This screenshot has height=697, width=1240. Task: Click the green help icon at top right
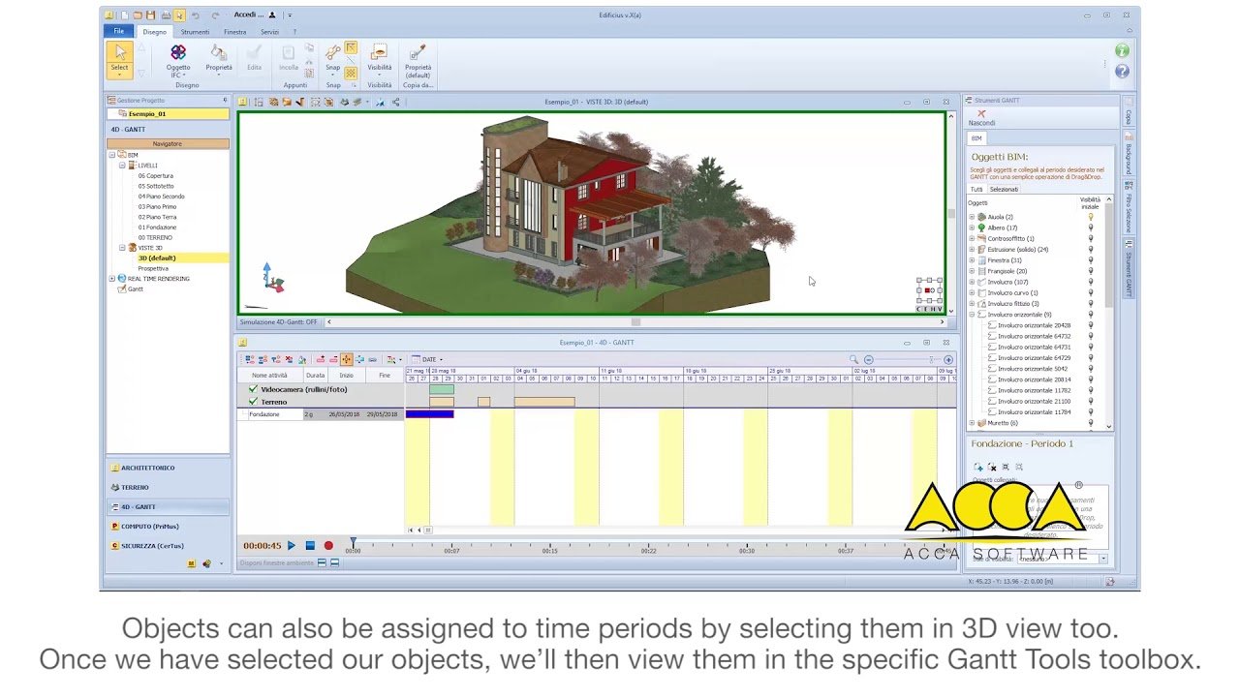[x=1122, y=50]
